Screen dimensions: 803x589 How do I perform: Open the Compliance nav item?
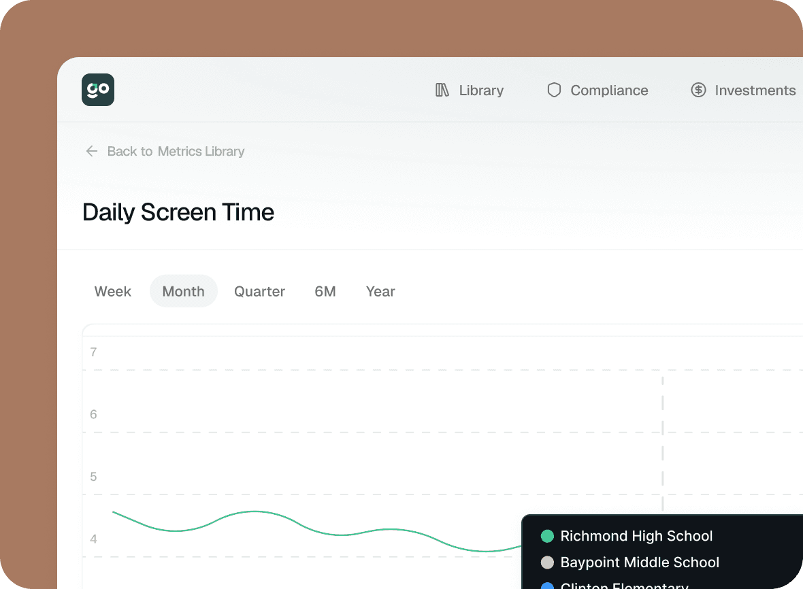(597, 90)
